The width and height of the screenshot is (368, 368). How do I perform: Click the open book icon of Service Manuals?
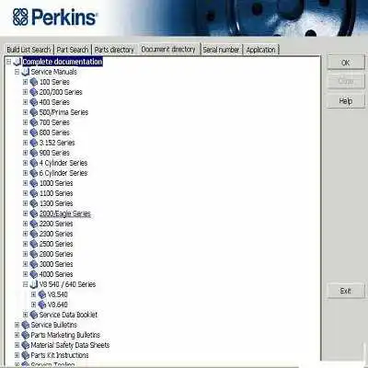click(26, 72)
